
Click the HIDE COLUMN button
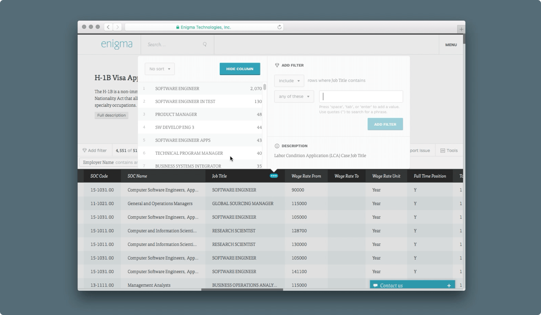[x=240, y=69]
